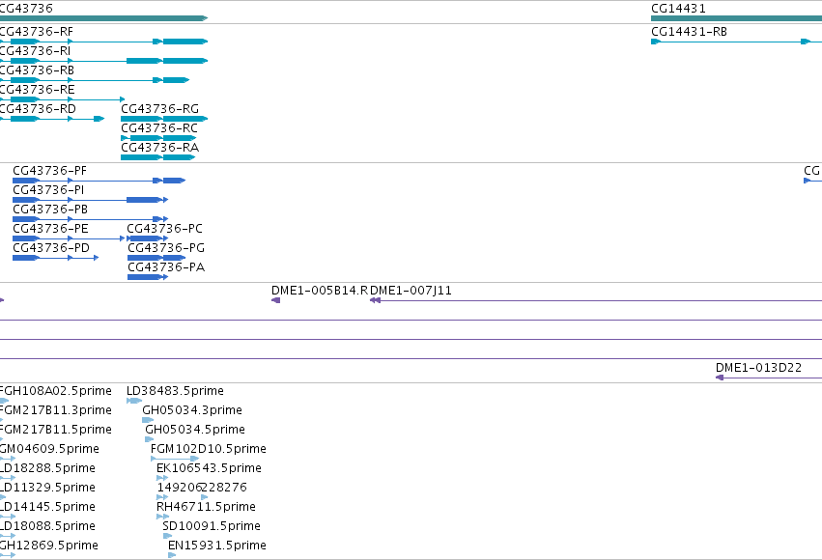Select the LD38483.5prime EST label

[x=175, y=391]
